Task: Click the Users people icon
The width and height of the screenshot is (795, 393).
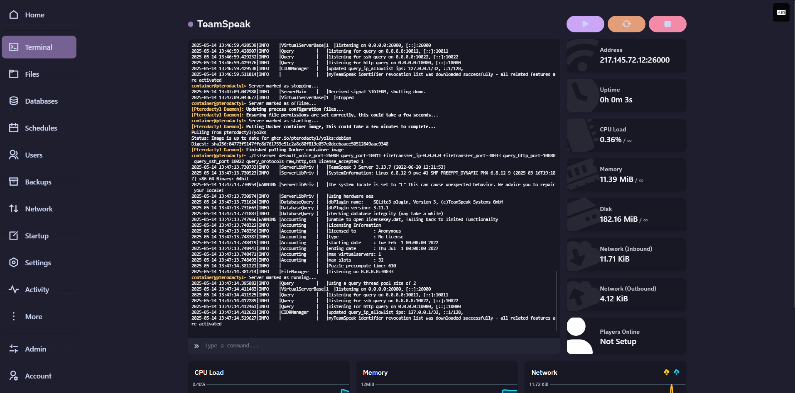Action: (x=14, y=155)
